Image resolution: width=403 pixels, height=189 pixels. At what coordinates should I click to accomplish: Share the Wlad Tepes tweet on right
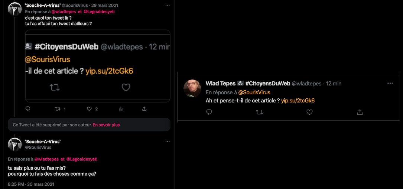pyautogui.click(x=360, y=112)
